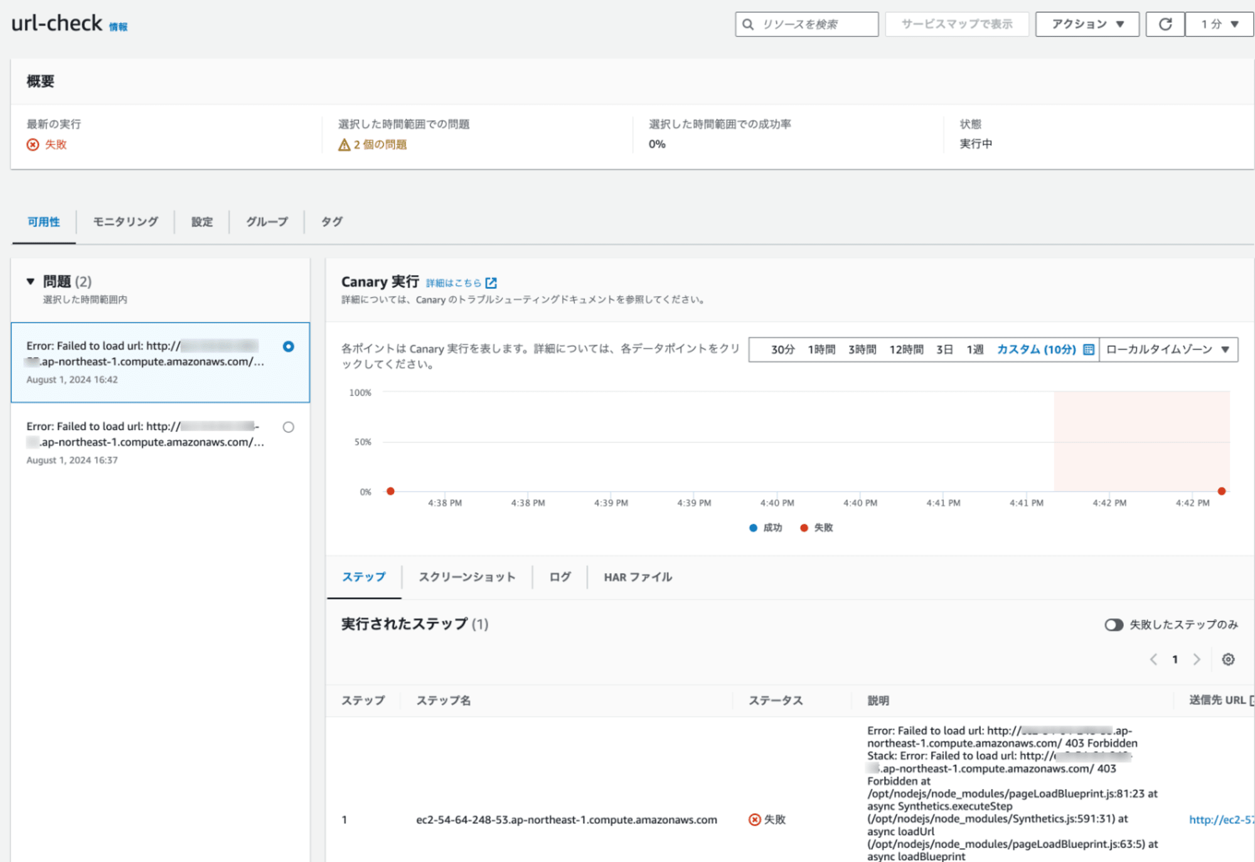Open the 詳細はこちら link
Viewport: 1255px width, 862px height.
(454, 283)
